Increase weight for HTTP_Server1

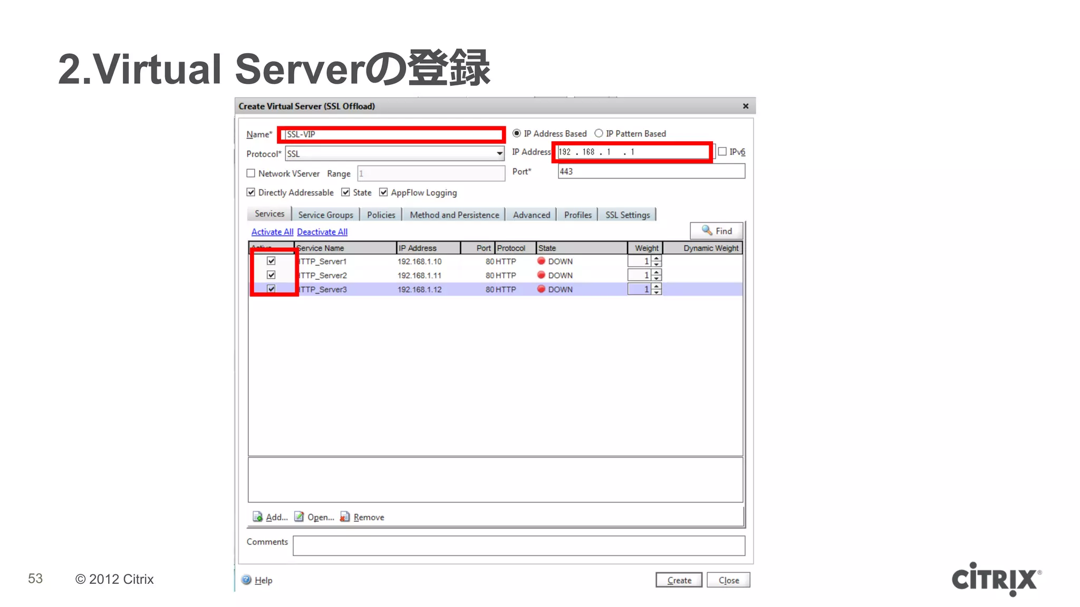point(657,258)
